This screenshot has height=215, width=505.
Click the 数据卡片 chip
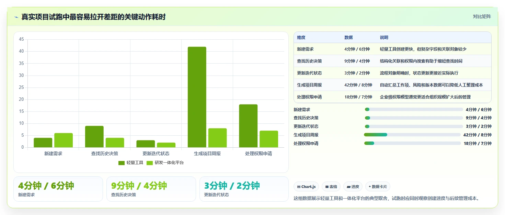tap(378, 187)
